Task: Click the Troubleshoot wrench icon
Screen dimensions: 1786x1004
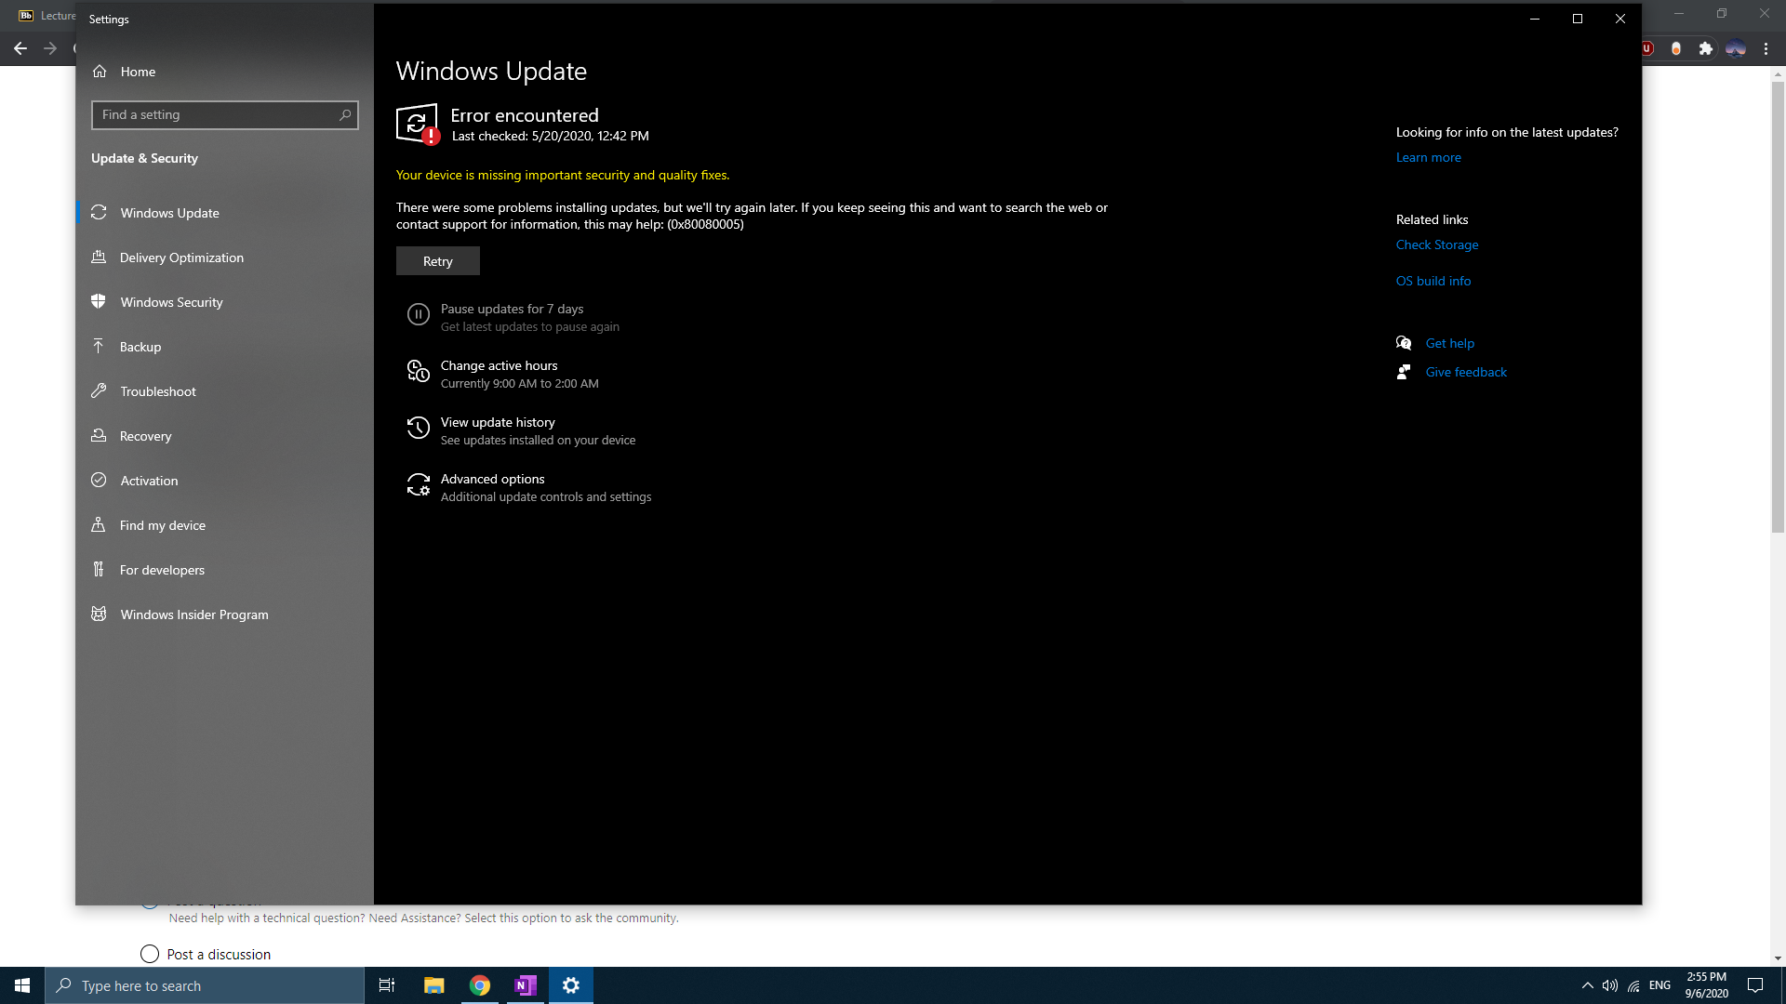Action: click(x=99, y=391)
